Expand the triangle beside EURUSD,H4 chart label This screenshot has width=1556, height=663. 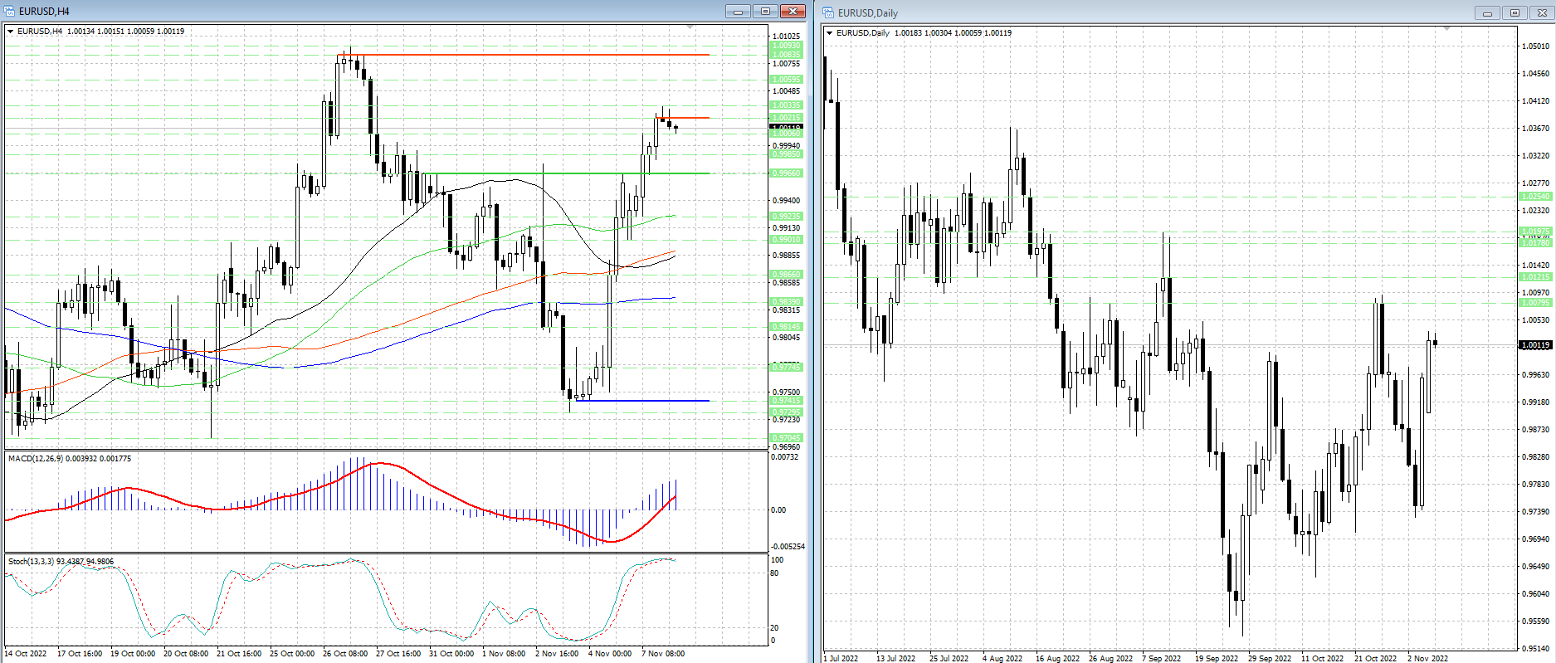11,32
